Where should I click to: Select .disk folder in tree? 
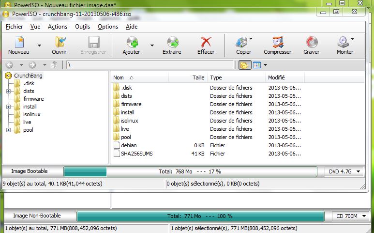coord(29,83)
